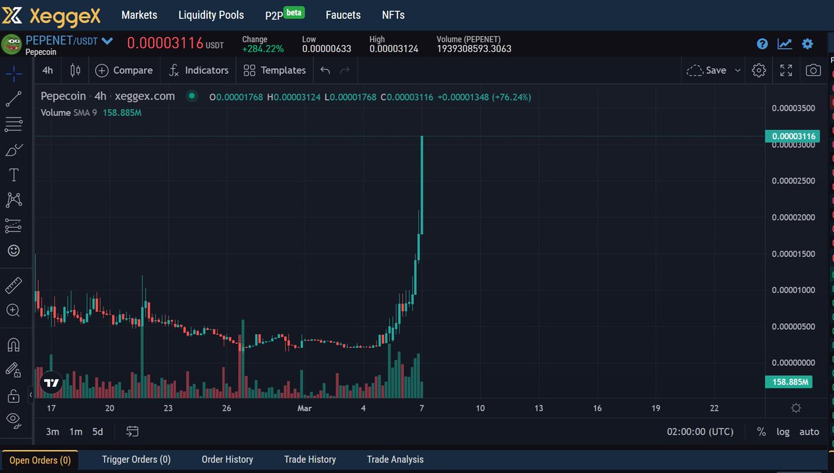Switch to Trigger Orders (0) tab
This screenshot has height=473, width=834.
(136, 459)
